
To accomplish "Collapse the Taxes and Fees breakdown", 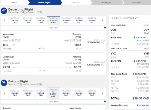I will pos(147,74).
